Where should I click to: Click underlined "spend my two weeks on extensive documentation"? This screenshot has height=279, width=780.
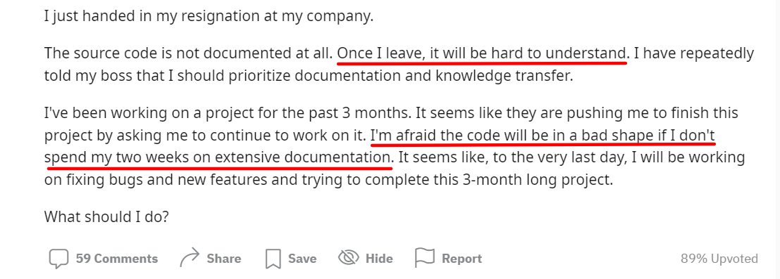click(x=217, y=157)
